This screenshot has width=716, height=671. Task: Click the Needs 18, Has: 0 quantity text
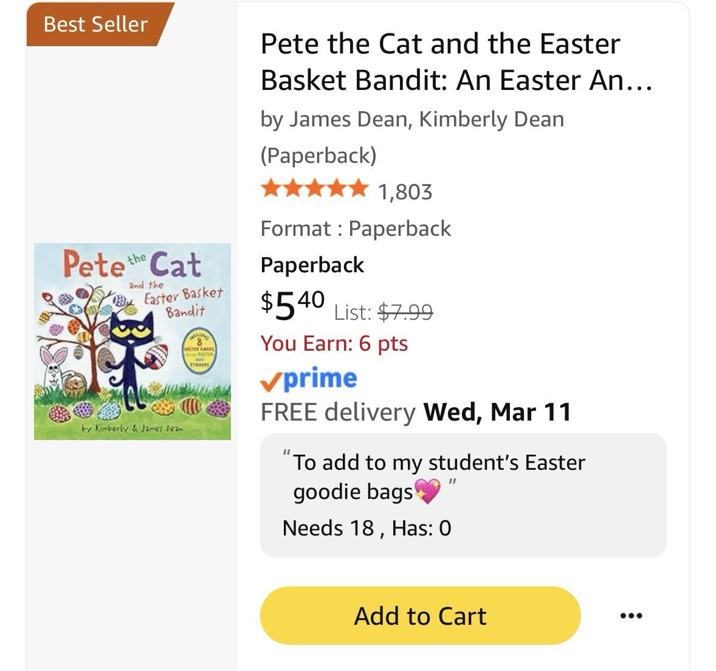367,528
